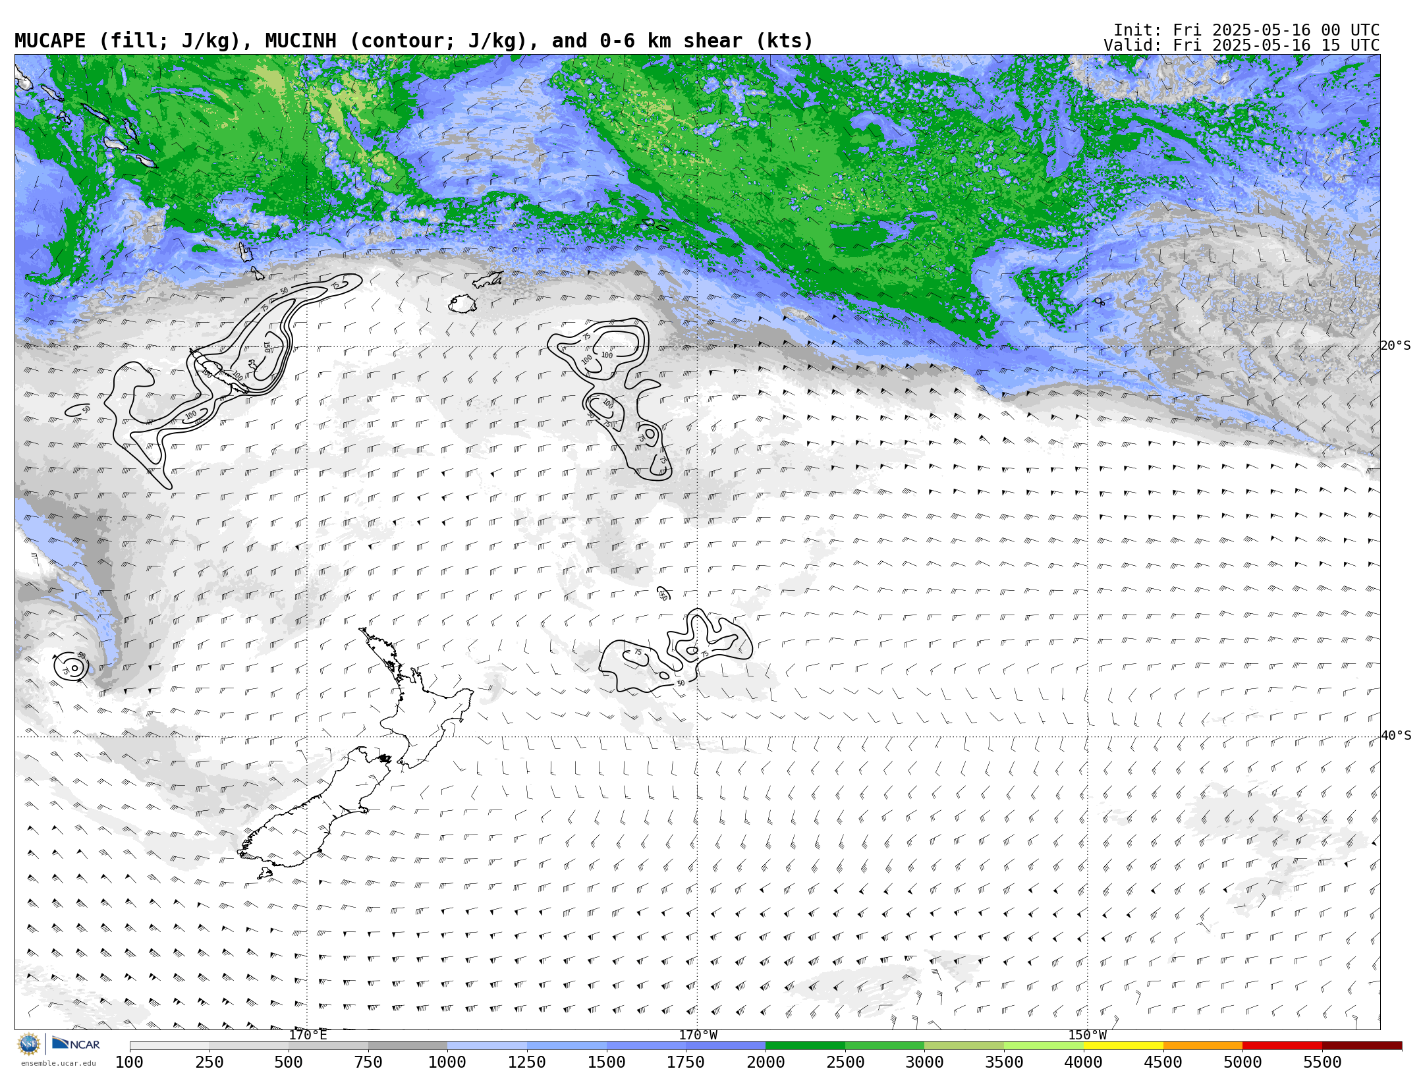Click the colorbar tick label 1750
Image resolution: width=1423 pixels, height=1071 pixels.
tap(686, 1062)
